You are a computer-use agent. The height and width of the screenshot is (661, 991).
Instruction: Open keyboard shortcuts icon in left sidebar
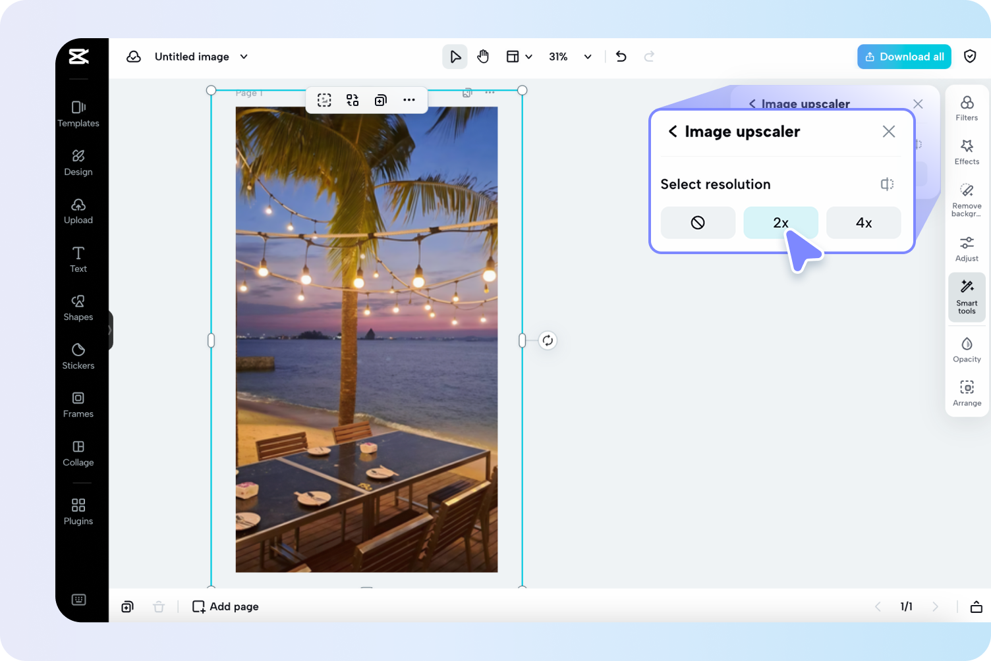pyautogui.click(x=79, y=599)
